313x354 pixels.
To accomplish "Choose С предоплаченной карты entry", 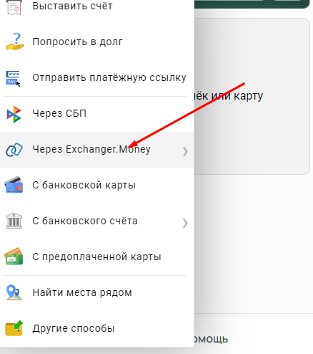I will pos(97,257).
